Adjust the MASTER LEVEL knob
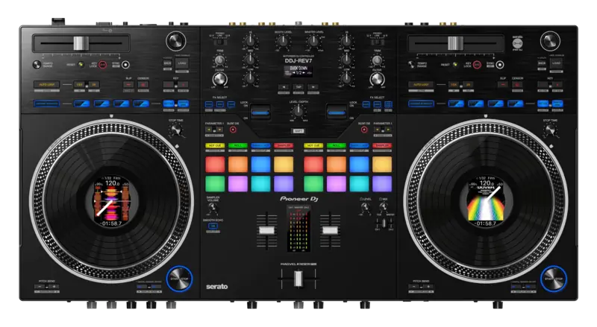Screen dimensions: 597x327 pyautogui.click(x=313, y=41)
